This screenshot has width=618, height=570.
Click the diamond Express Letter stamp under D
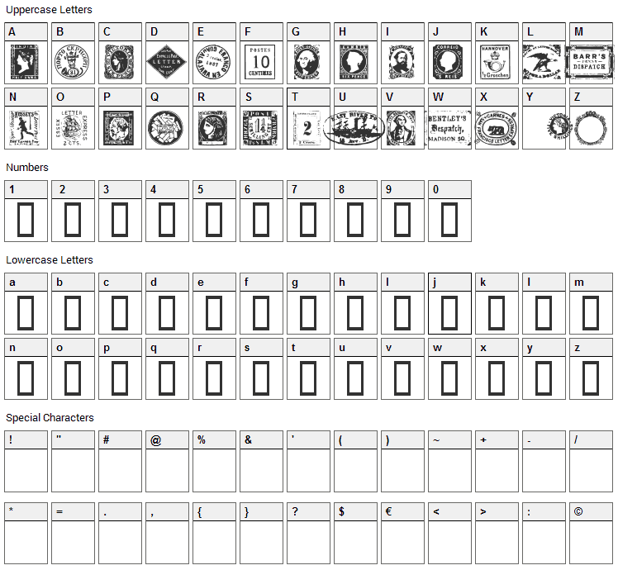click(167, 62)
